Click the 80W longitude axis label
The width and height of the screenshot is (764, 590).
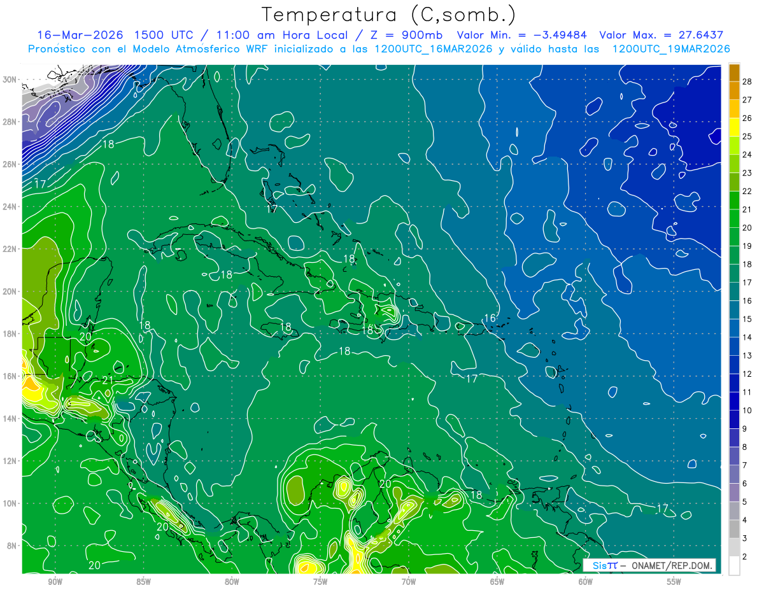(x=232, y=582)
